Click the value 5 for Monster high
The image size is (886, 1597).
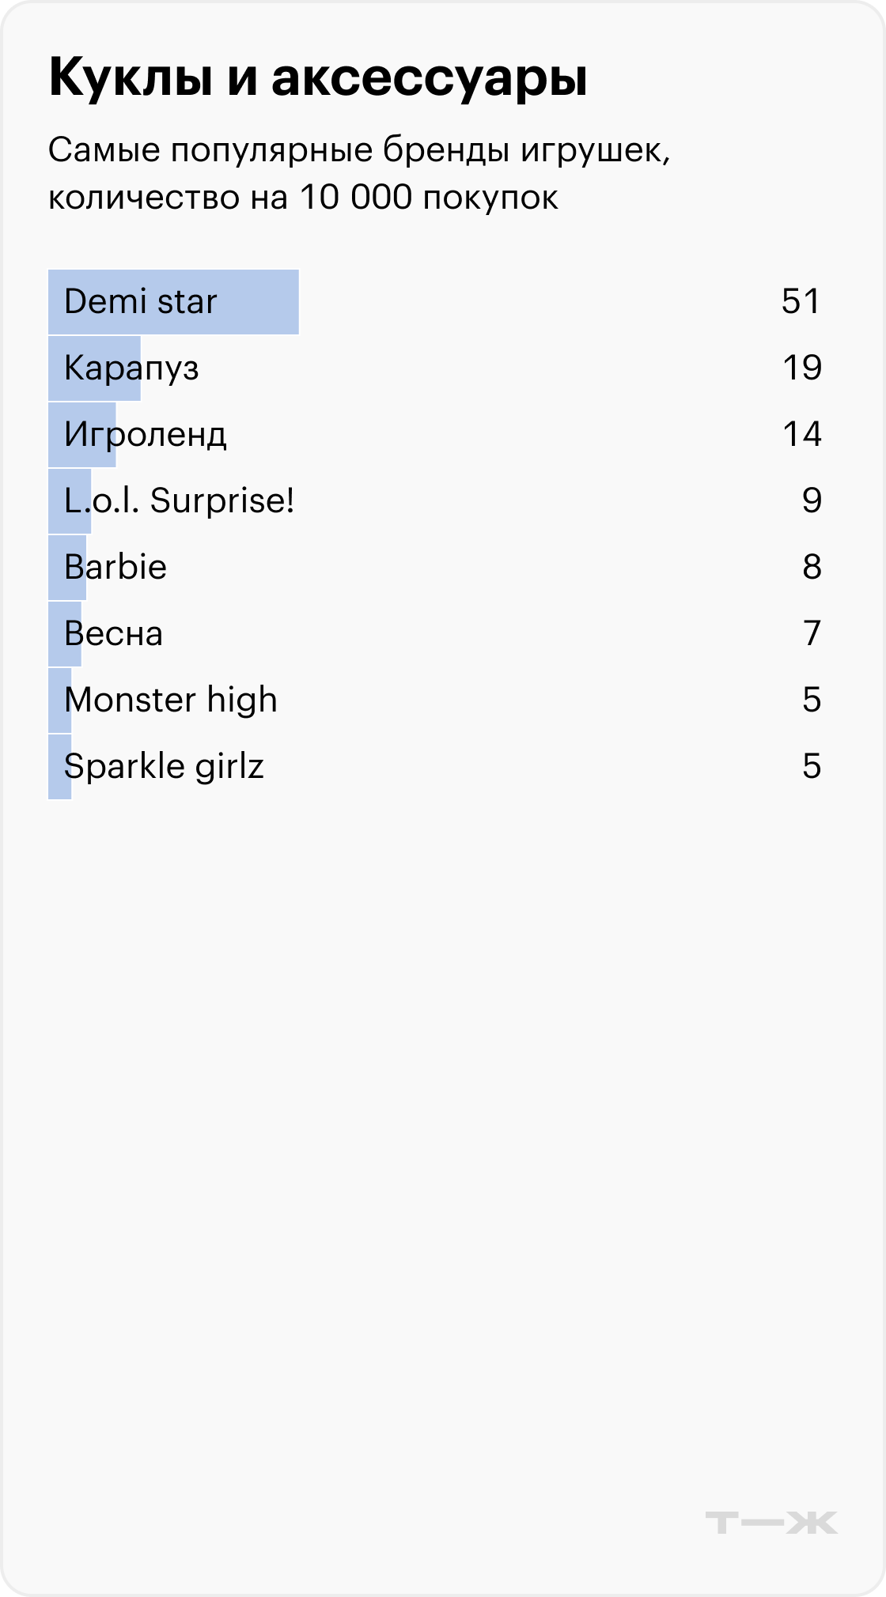tap(812, 700)
